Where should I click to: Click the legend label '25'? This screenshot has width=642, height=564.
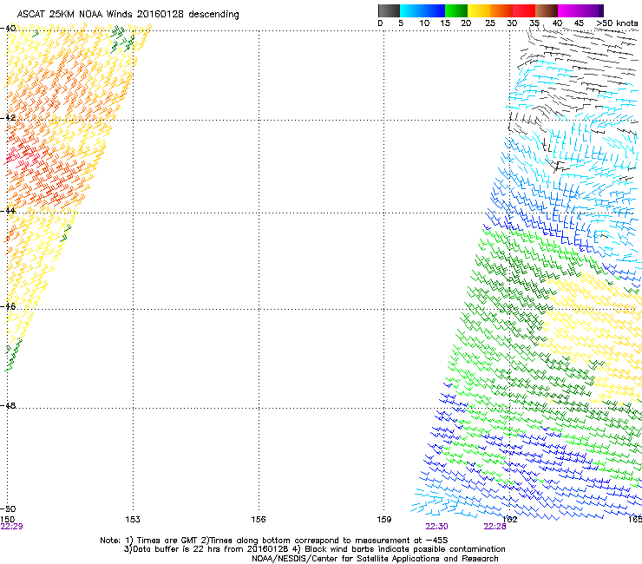(x=490, y=23)
